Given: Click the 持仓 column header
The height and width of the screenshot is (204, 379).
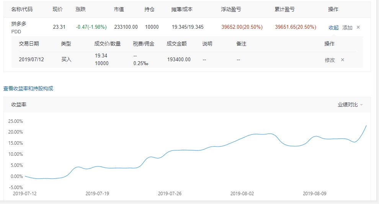Looking at the screenshot, I should [x=149, y=9].
